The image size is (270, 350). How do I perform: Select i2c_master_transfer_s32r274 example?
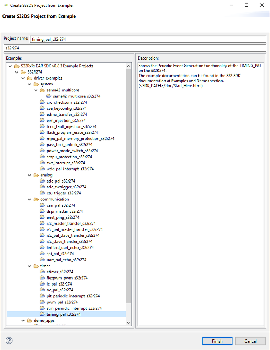(x=71, y=223)
